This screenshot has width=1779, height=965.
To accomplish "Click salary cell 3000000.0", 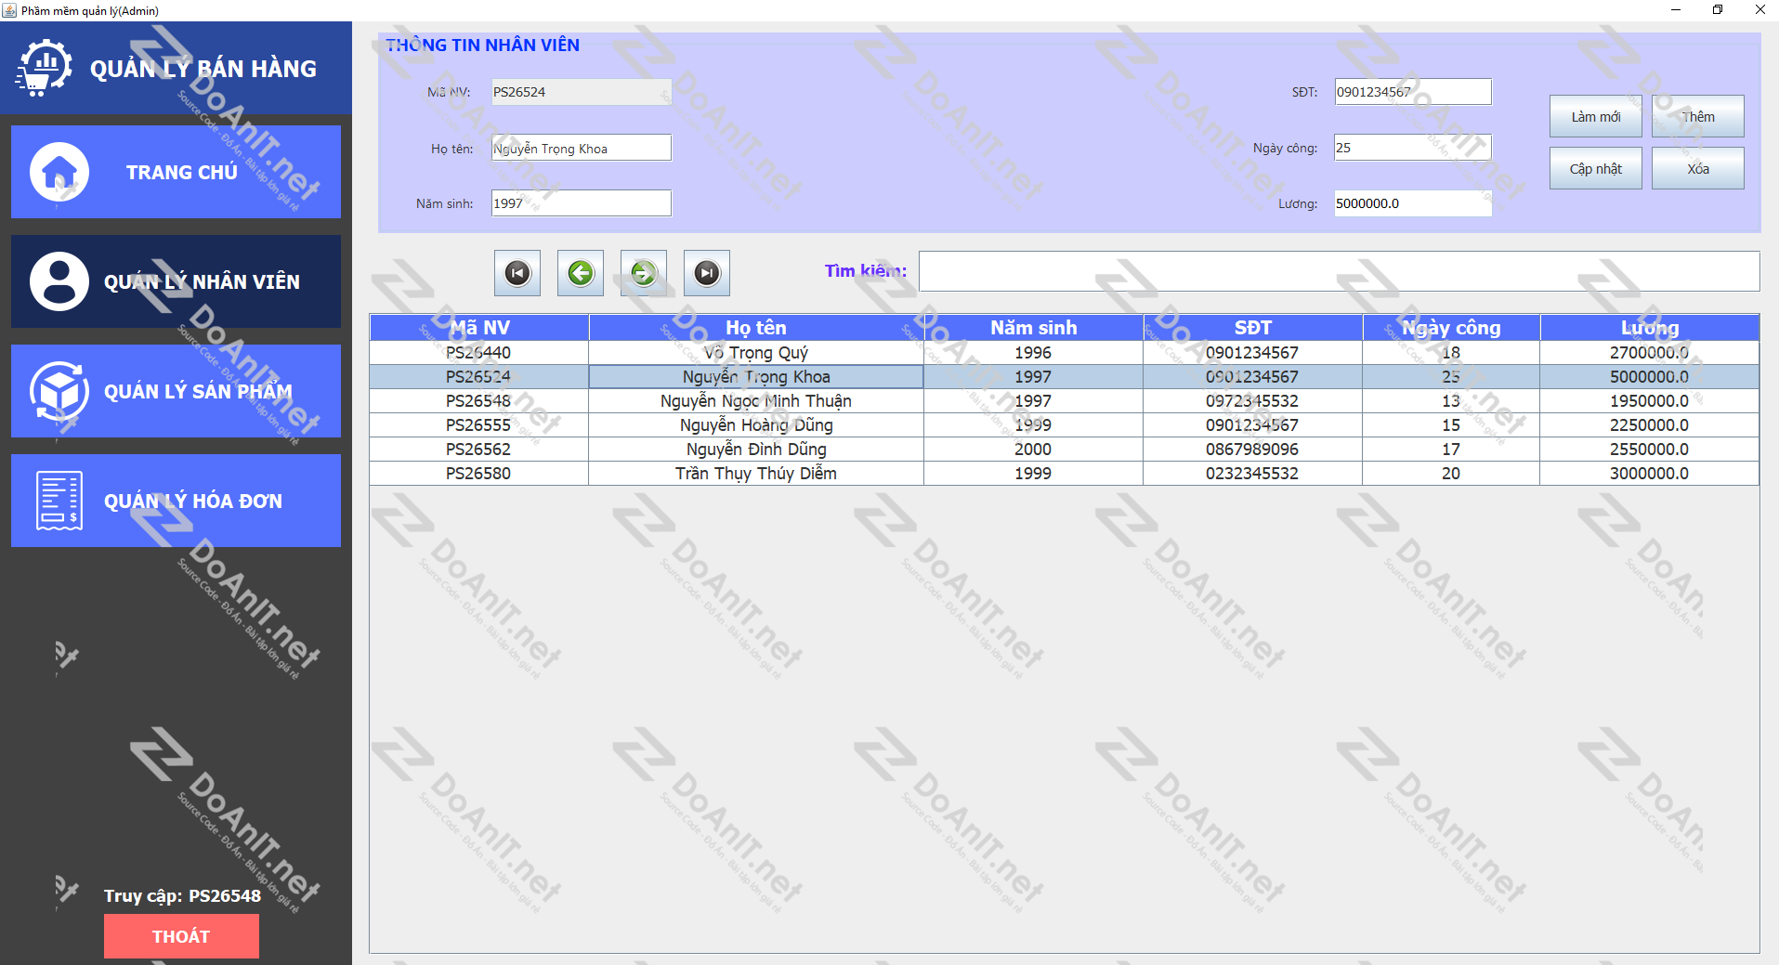I will point(1650,474).
